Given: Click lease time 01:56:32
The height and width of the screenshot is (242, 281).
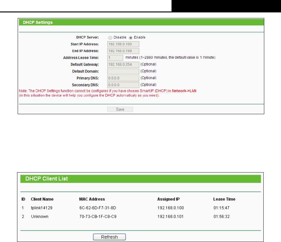Looking at the screenshot, I should pyautogui.click(x=221, y=217).
